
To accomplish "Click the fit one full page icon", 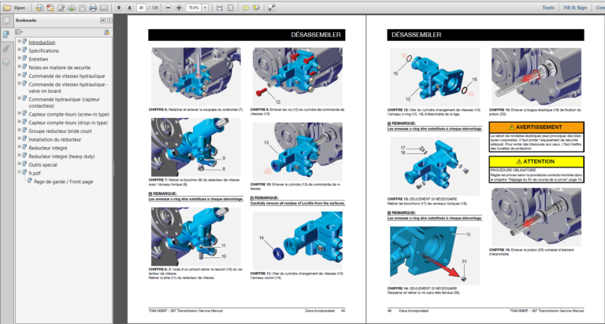I will click(x=230, y=7).
